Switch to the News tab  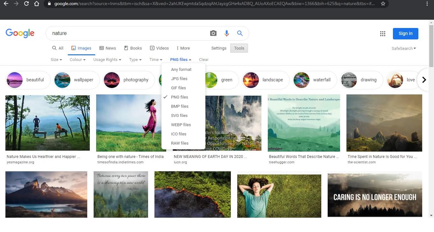108,48
